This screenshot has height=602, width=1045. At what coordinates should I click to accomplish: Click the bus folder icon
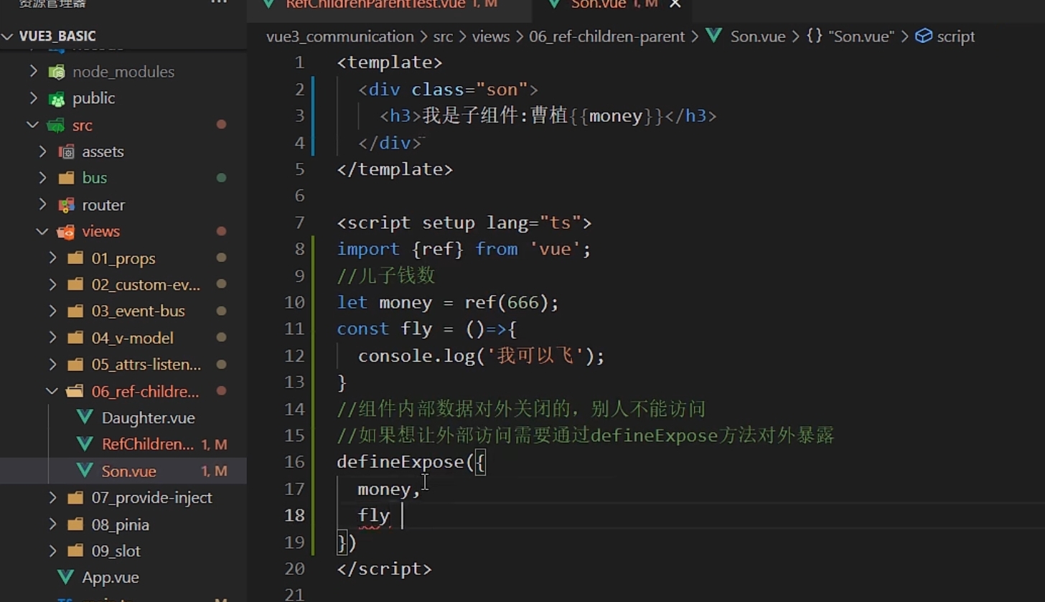coord(66,178)
